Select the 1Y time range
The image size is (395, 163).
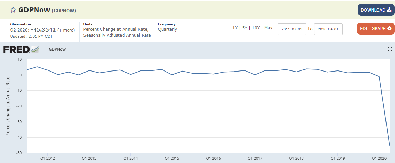click(235, 28)
